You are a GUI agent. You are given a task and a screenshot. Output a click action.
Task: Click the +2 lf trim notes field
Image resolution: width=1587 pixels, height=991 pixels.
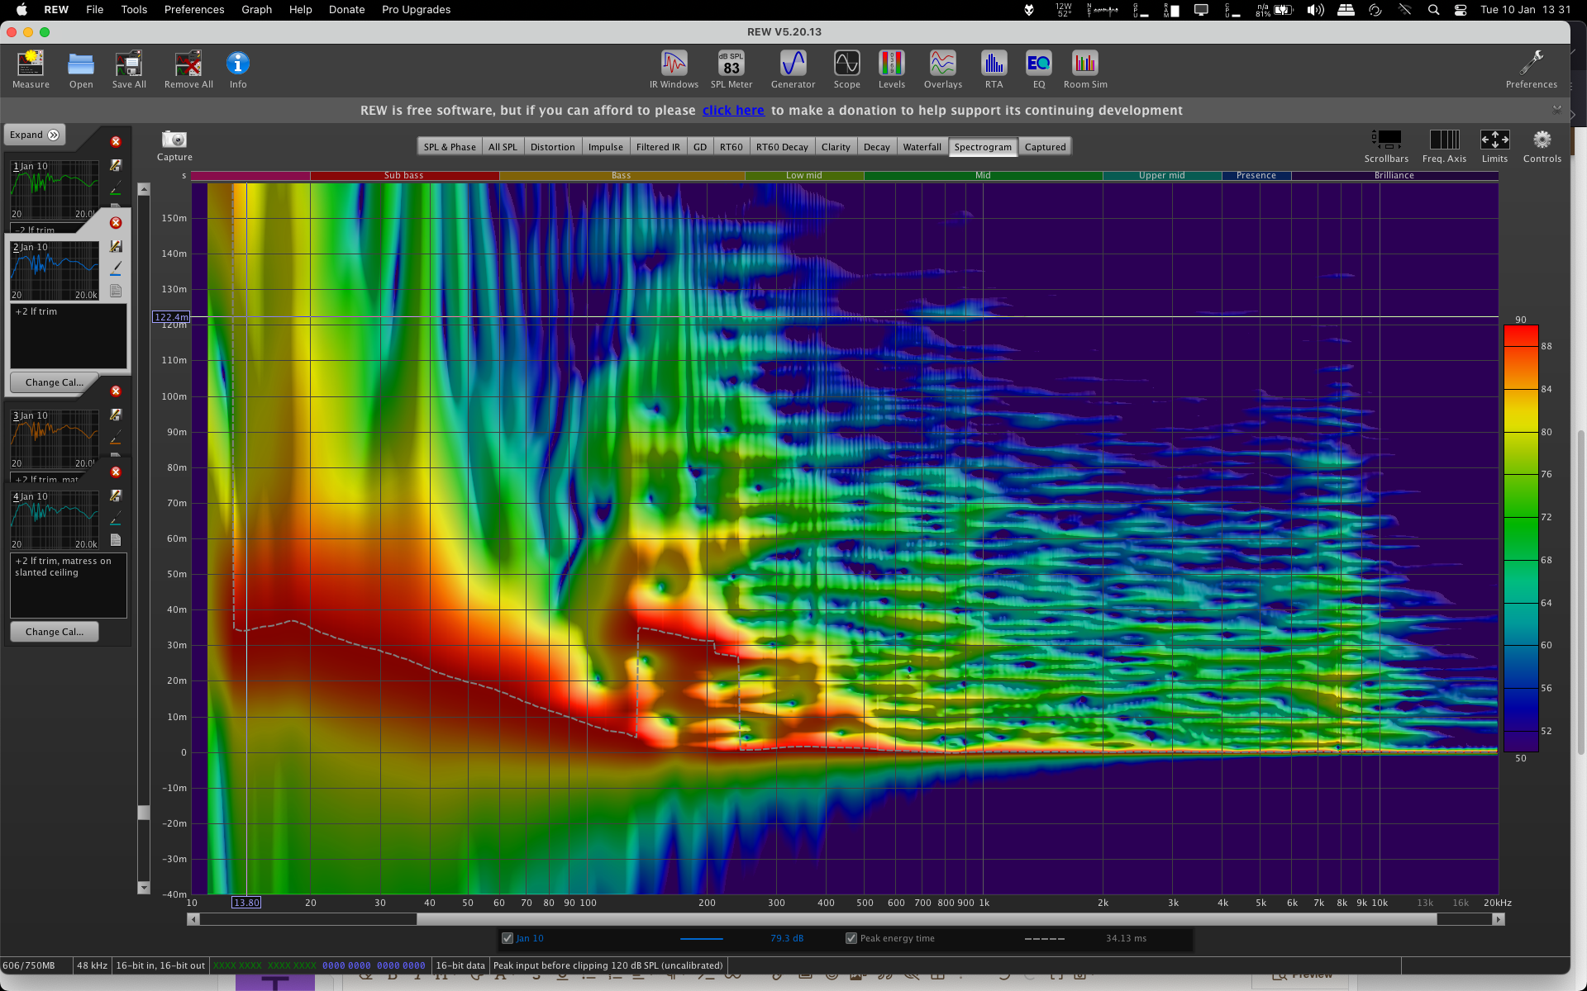pyautogui.click(x=69, y=336)
